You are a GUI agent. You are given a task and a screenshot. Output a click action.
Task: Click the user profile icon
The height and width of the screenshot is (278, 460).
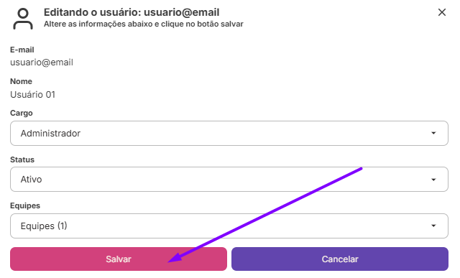point(23,19)
